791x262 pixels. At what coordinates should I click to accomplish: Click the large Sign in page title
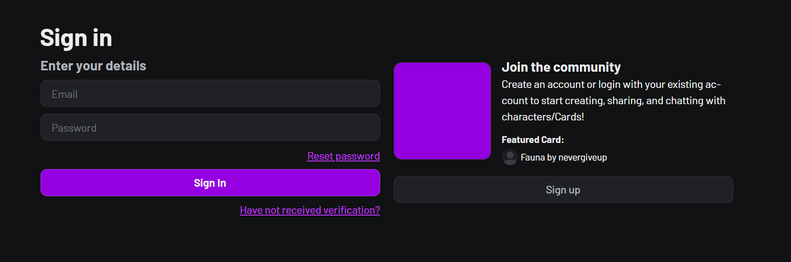coord(76,38)
